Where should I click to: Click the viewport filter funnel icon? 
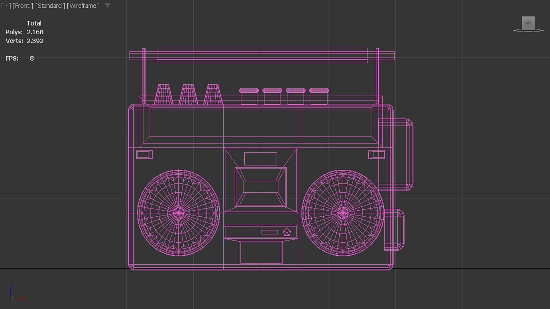coord(107,6)
